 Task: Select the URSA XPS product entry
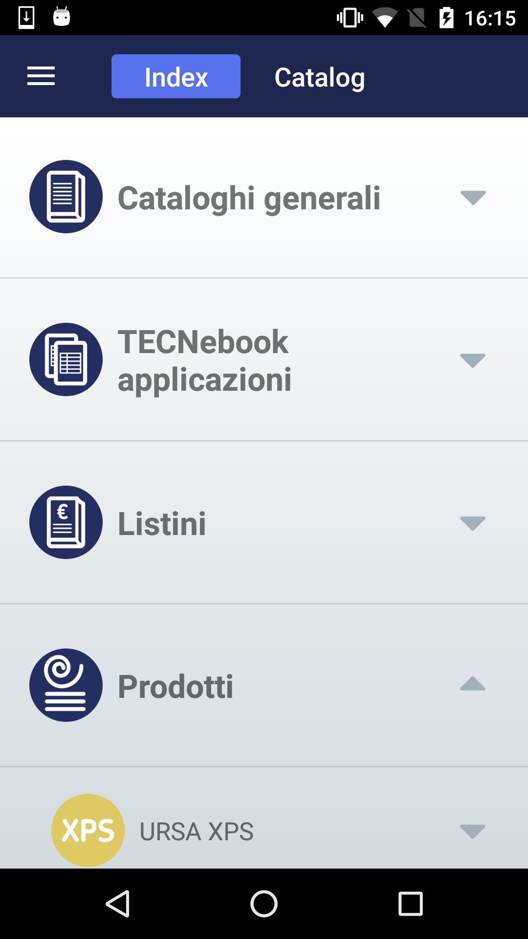(x=197, y=831)
